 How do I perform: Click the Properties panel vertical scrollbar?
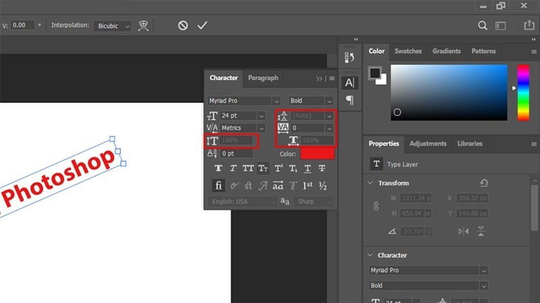pos(534,207)
